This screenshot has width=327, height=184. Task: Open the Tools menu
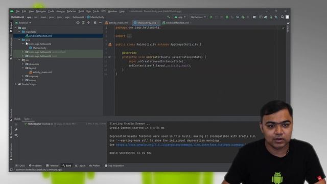click(x=96, y=11)
